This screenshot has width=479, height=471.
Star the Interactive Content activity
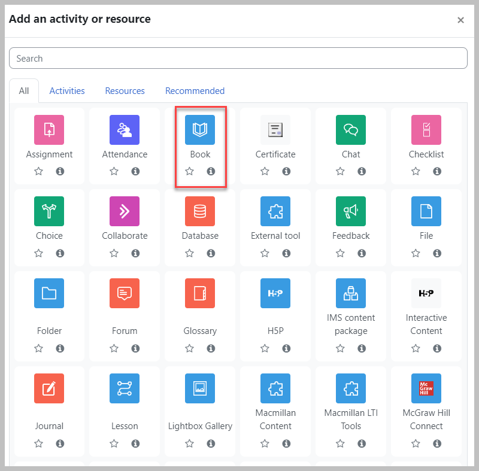pyautogui.click(x=416, y=348)
